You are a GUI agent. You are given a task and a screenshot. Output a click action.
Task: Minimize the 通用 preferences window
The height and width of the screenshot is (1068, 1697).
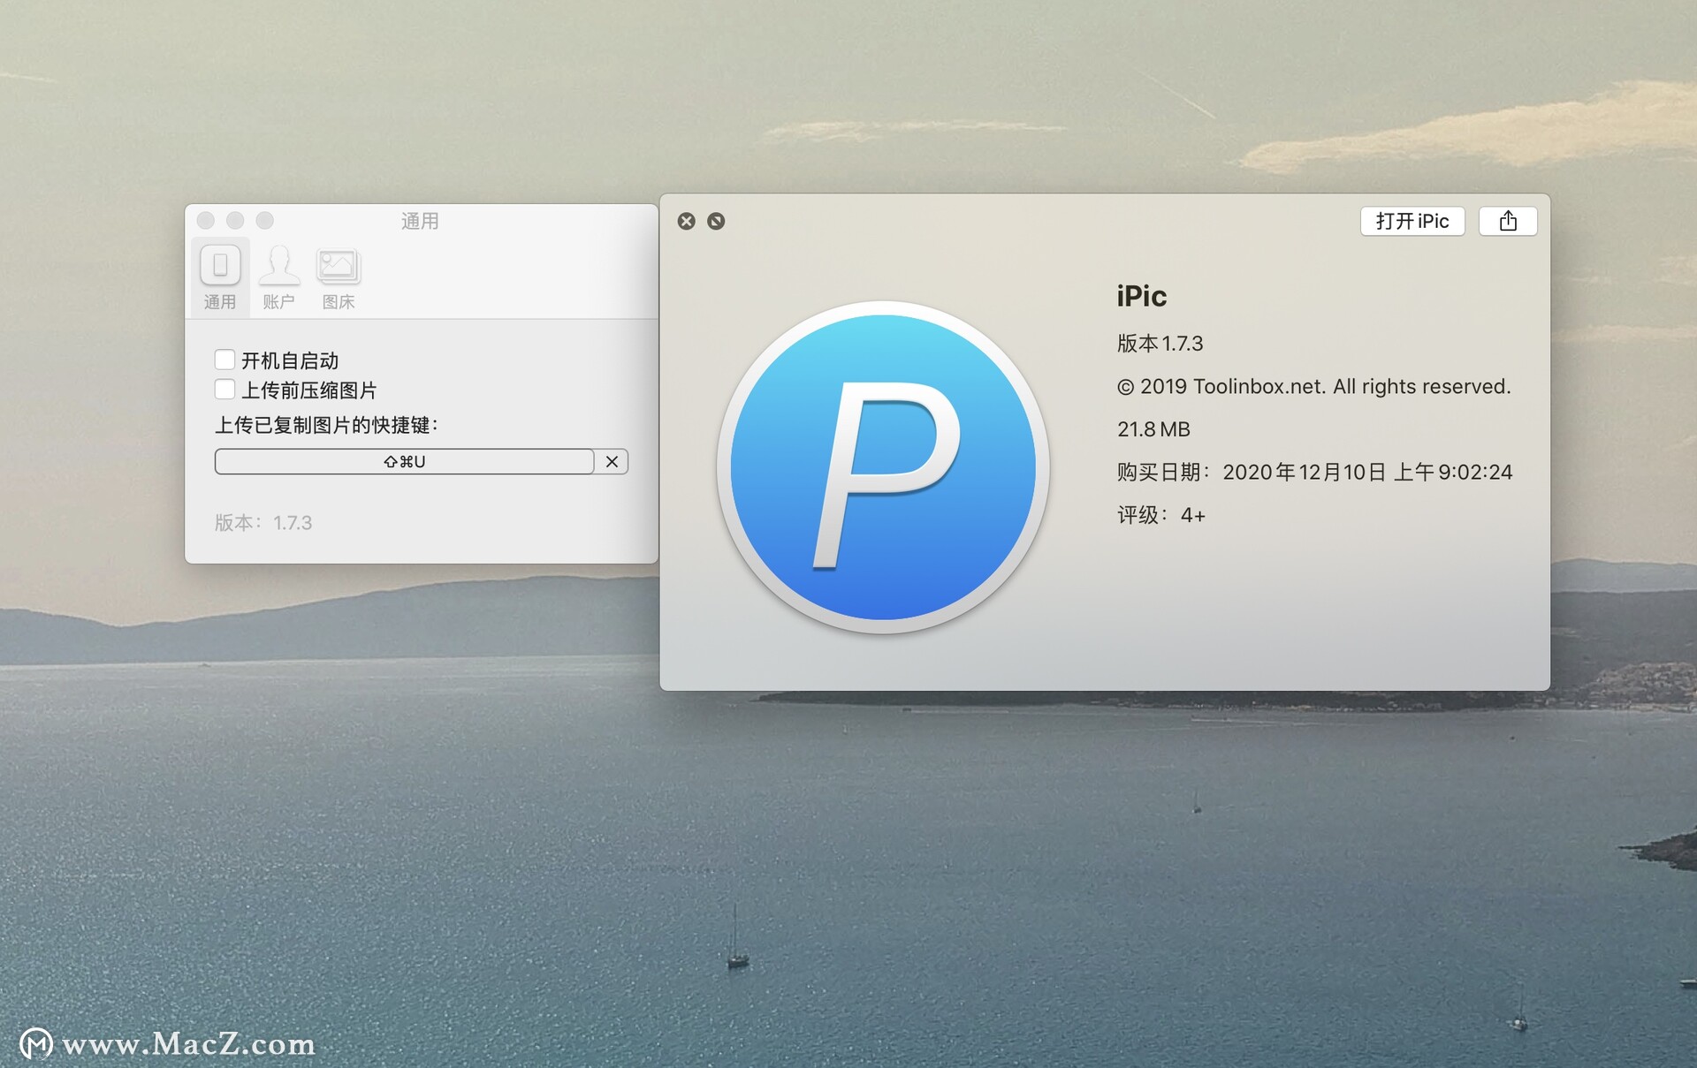[x=235, y=220]
